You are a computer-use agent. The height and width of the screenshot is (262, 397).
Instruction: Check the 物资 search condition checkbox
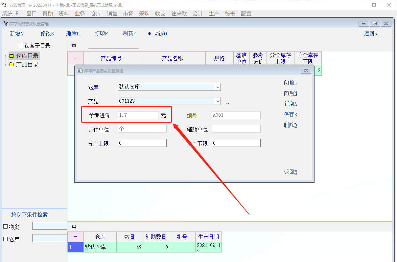click(5, 227)
